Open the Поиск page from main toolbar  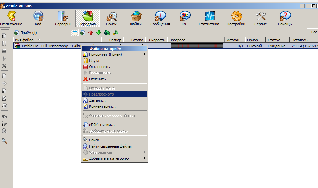111,18
